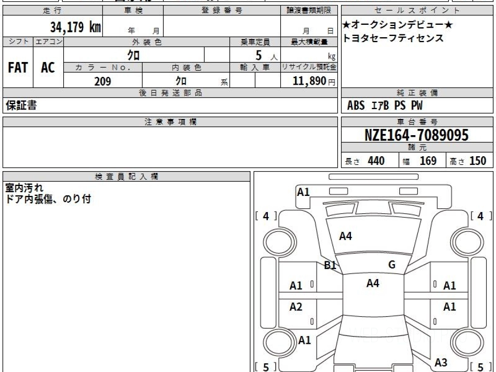Click the 譲渡書類期限 header
Image resolution: width=496 pixels, height=372 pixels.
click(x=309, y=11)
